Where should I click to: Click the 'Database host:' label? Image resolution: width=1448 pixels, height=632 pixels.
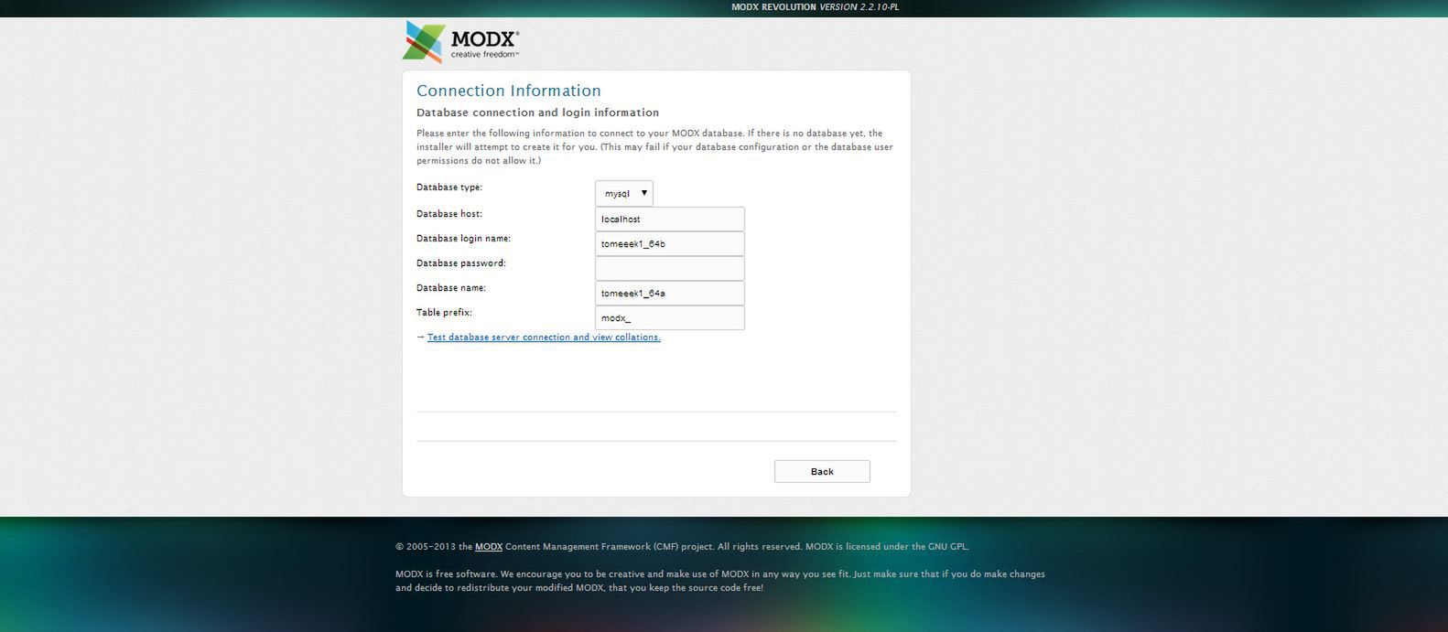coord(449,214)
